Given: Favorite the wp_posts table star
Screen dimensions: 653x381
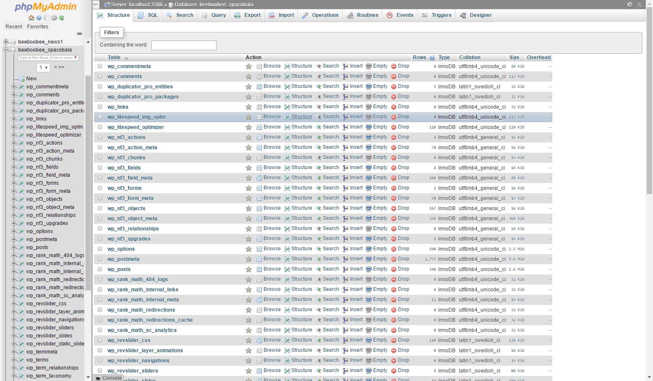Looking at the screenshot, I should tap(249, 269).
